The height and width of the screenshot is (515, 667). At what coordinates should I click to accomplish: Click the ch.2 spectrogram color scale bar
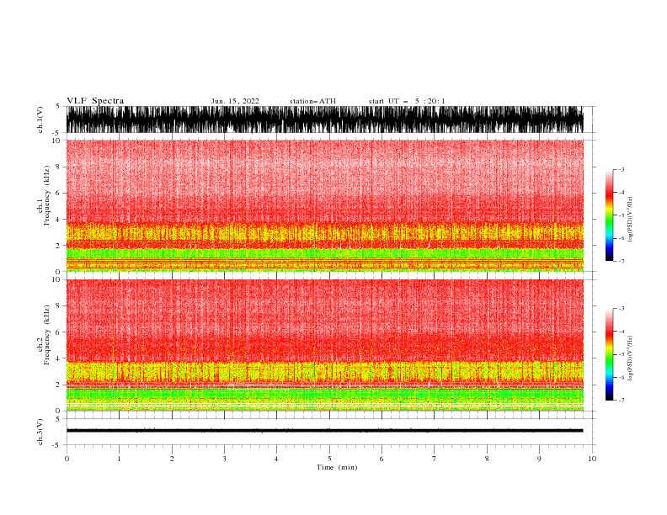coord(609,354)
